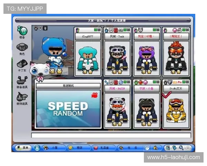Open the 商店 shop button
The height and width of the screenshot is (166, 207).
(77, 148)
